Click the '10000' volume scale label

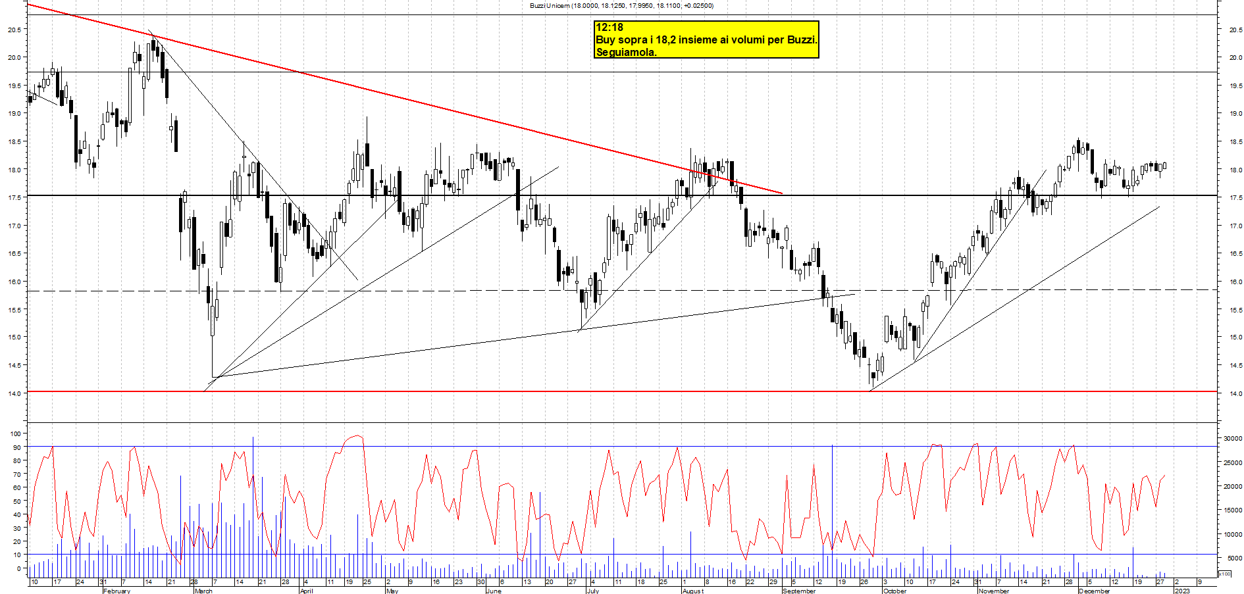tap(1233, 534)
